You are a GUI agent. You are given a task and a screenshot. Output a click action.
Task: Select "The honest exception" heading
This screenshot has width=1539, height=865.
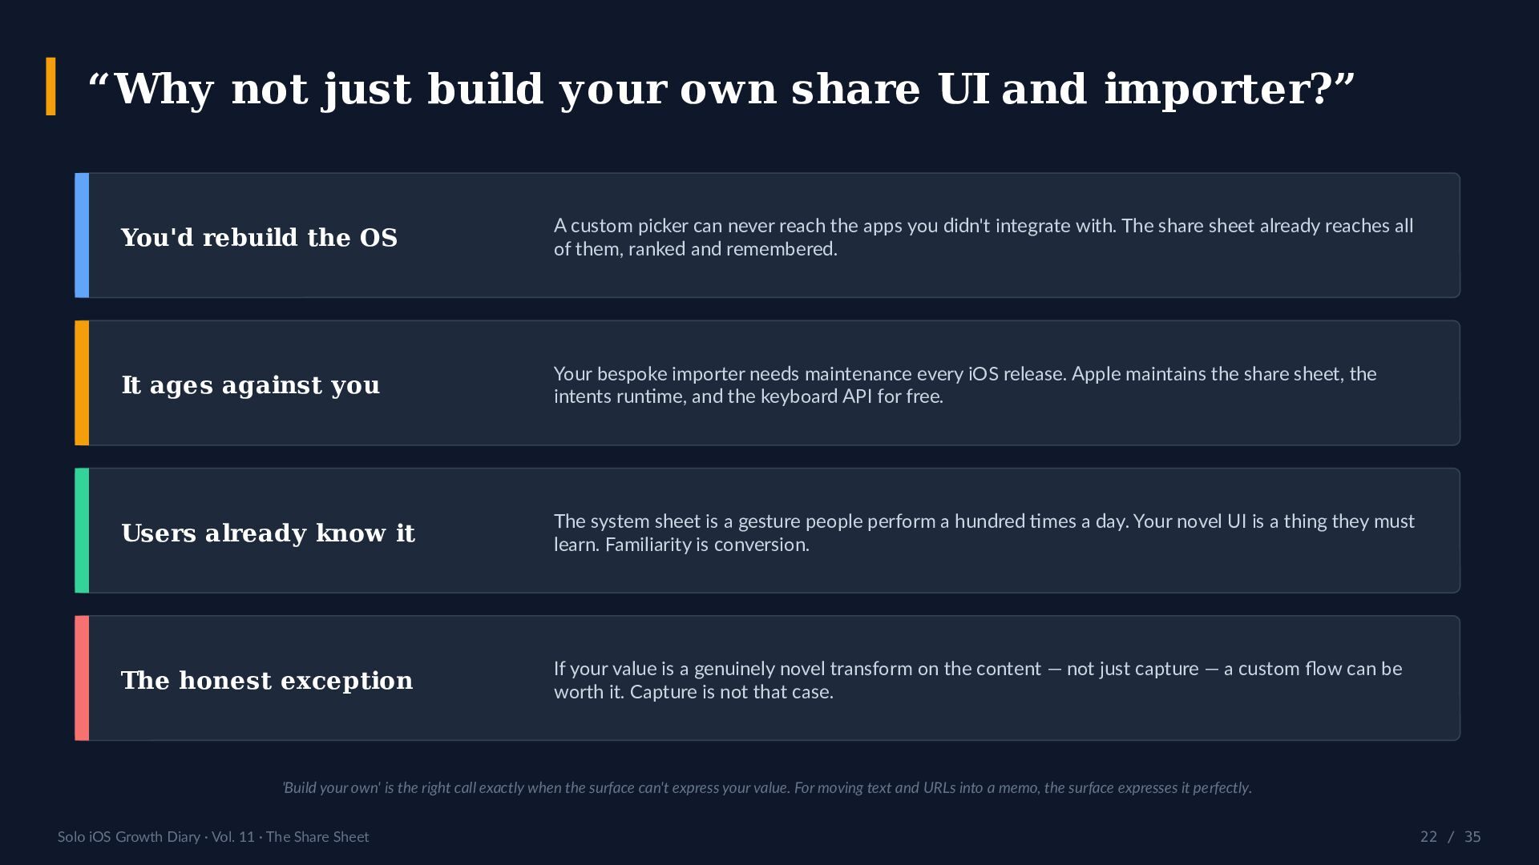coord(267,681)
